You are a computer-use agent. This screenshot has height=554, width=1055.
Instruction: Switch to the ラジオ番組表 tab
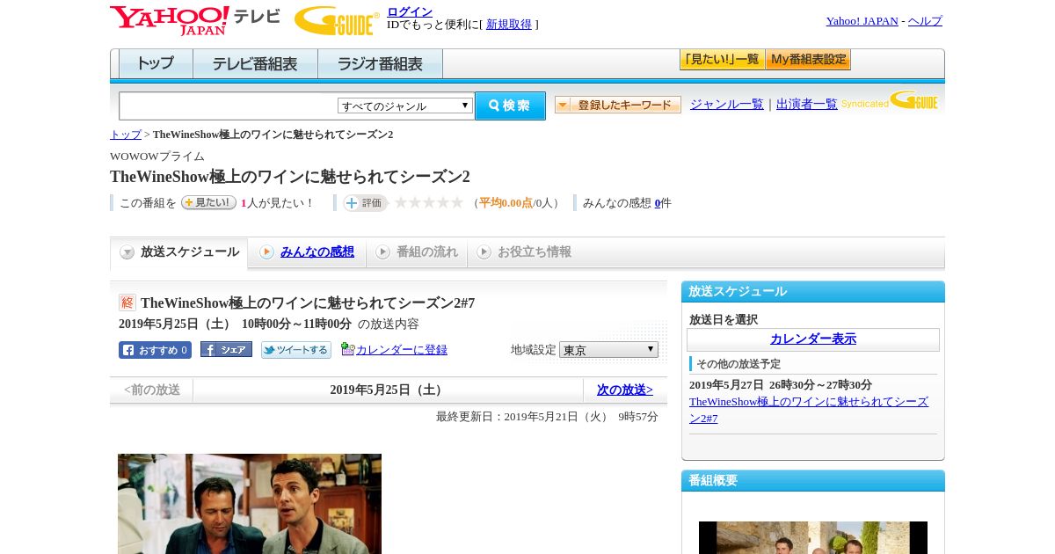click(x=380, y=64)
